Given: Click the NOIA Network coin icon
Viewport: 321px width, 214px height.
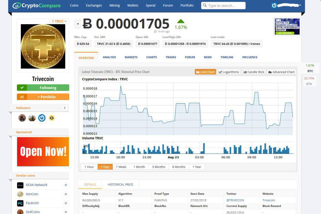Looking at the screenshot, I should pos(20,185).
